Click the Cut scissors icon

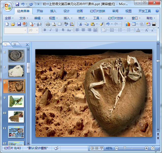[80, 24]
